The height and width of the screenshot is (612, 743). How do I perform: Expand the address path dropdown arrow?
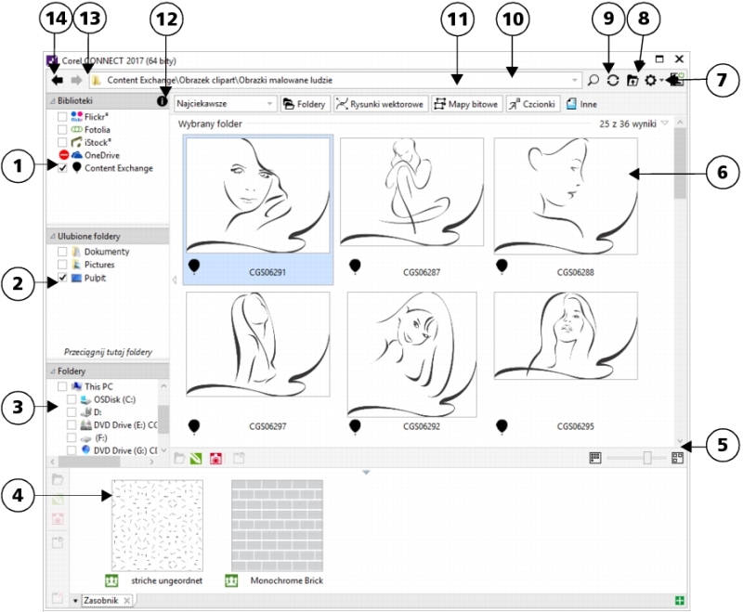(576, 81)
